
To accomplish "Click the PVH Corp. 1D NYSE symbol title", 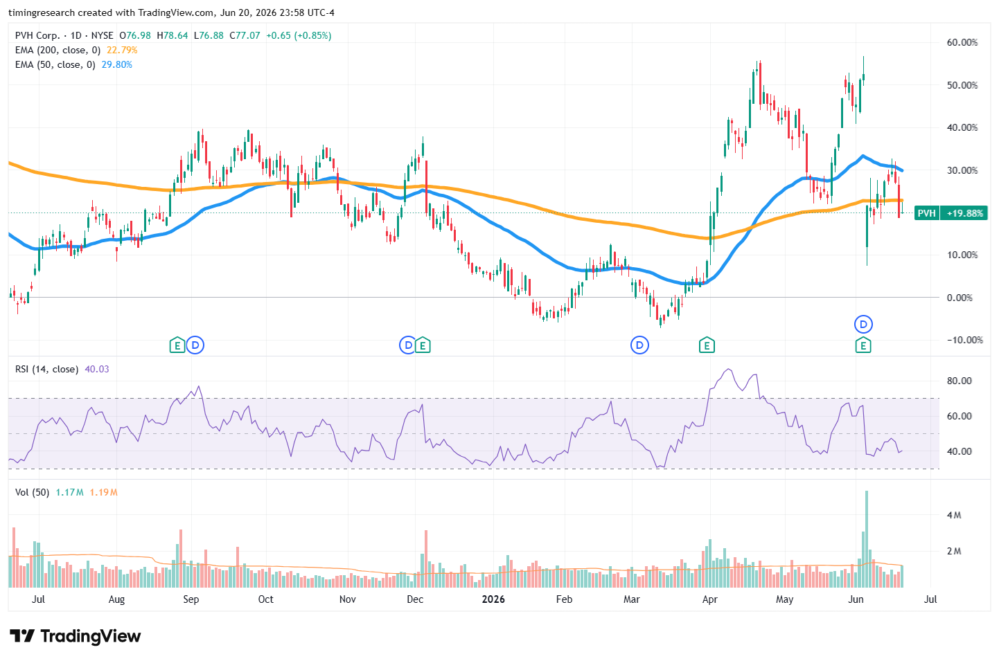I will coord(64,35).
